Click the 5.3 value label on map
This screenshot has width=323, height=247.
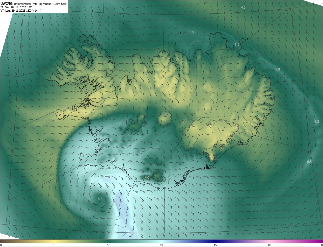click(100, 199)
